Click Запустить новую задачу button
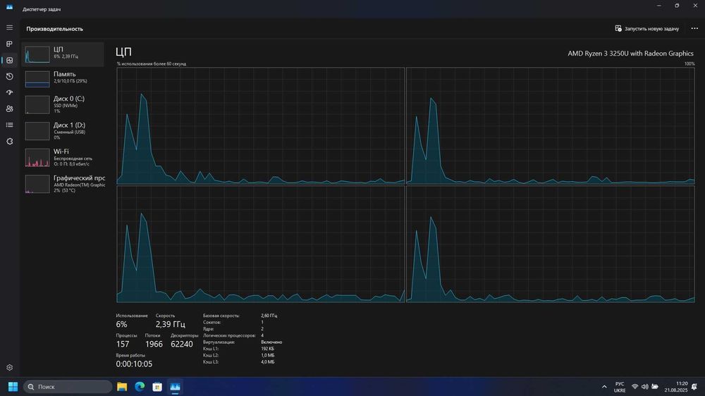Screen dimensions: 705x396 647,28
